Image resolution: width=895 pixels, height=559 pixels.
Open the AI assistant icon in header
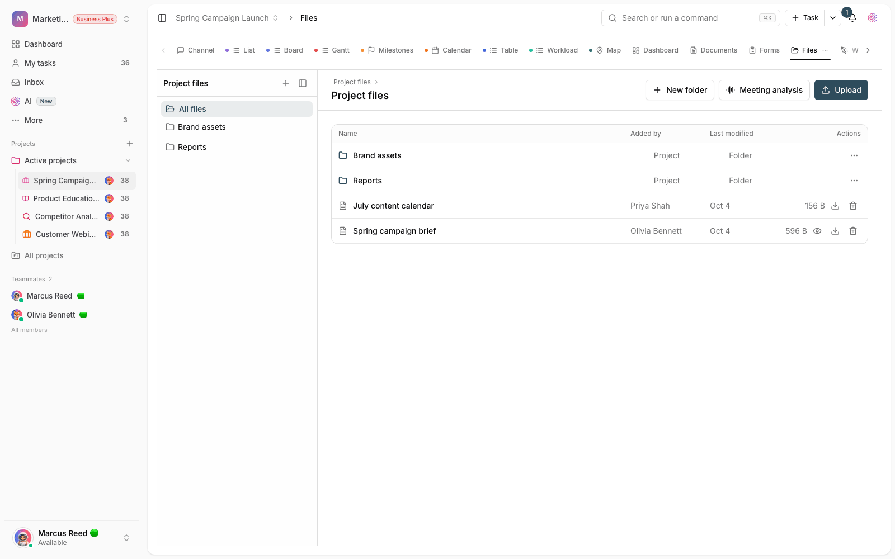coord(873,18)
